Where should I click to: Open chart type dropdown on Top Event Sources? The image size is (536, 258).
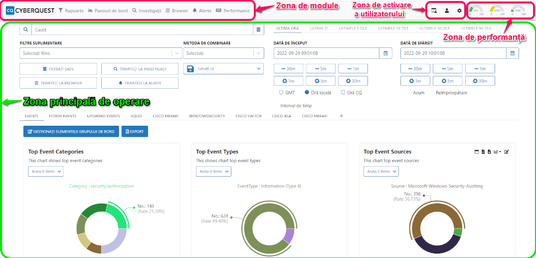(497, 152)
